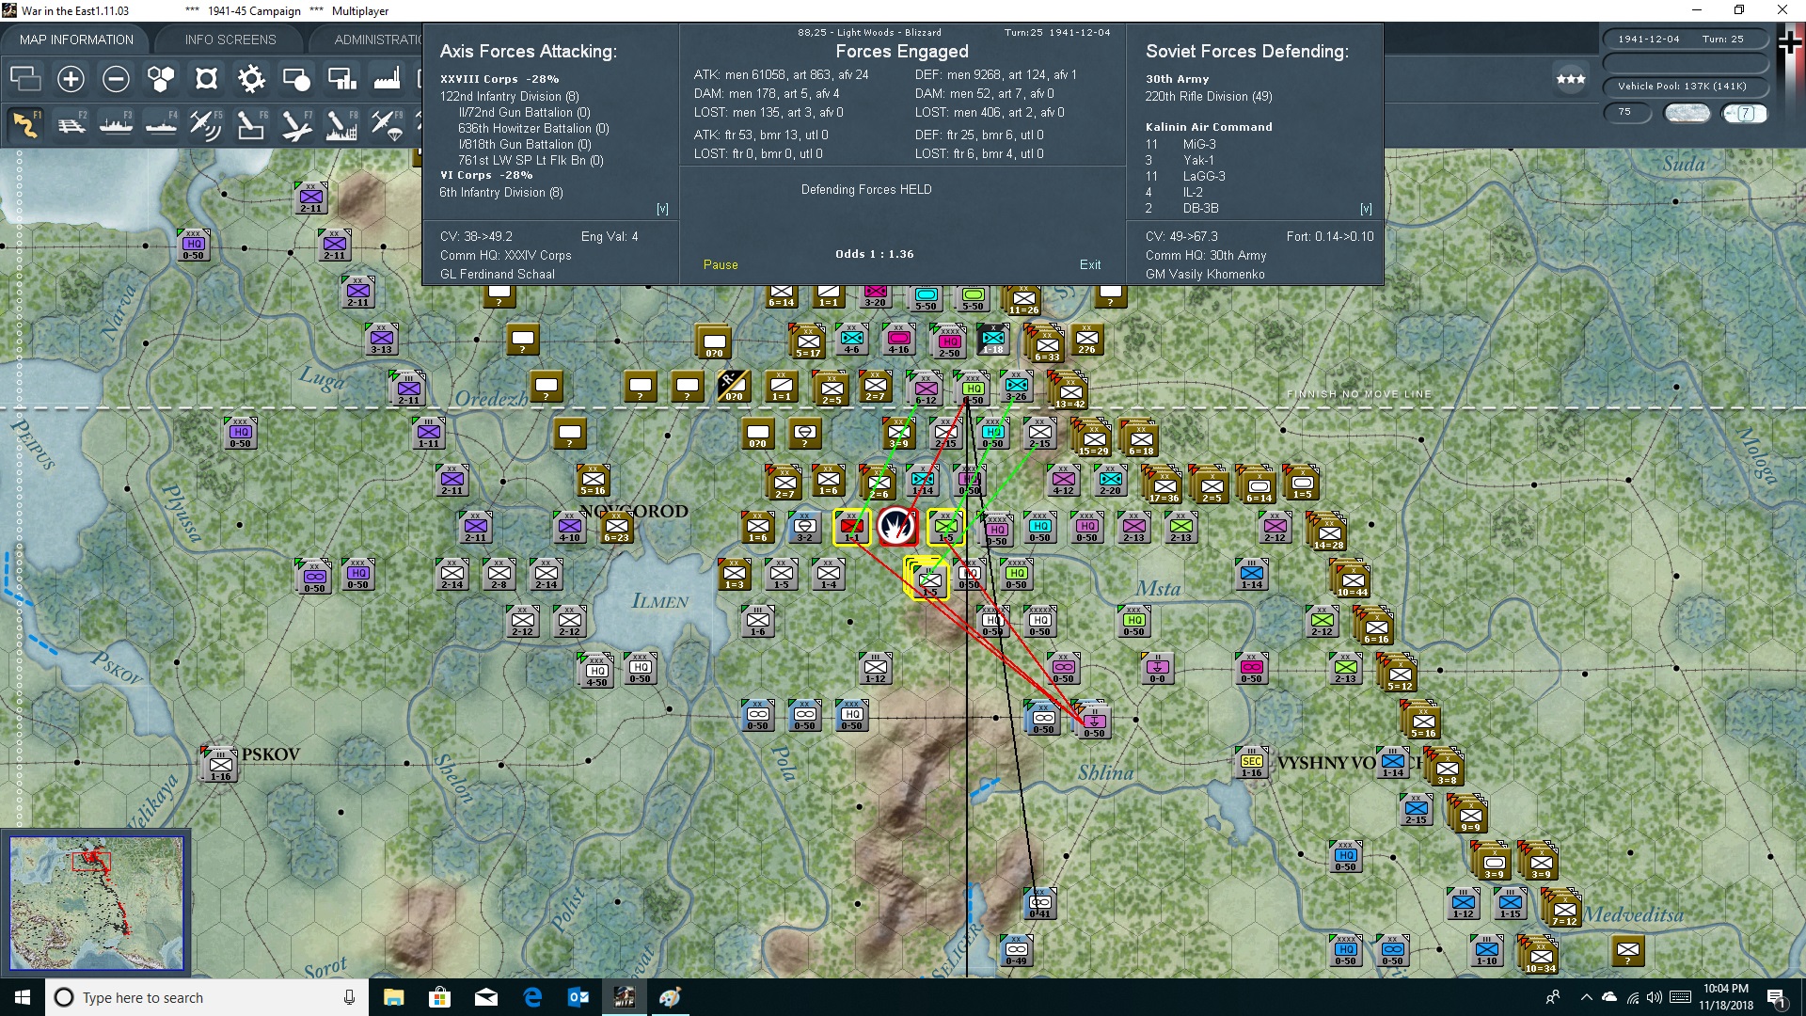1806x1016 pixels.
Task: Toggle the factory icon
Action: 387,79
